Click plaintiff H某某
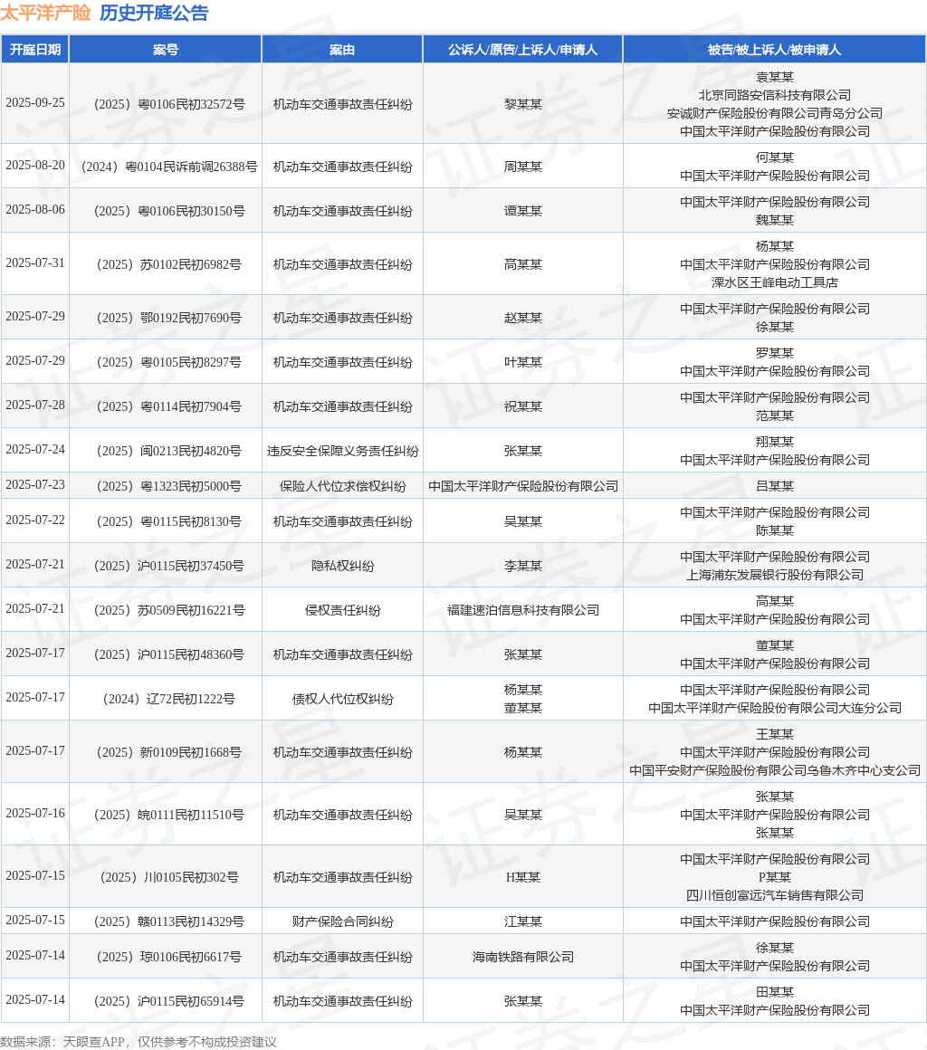Viewport: 927px width, 1050px height. (x=523, y=876)
